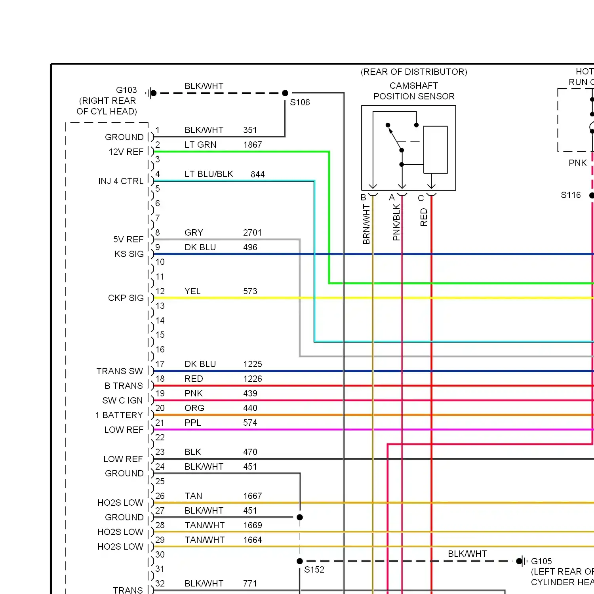Select the 1 BATTERY pin label
594x594 pixels.
[x=119, y=415]
